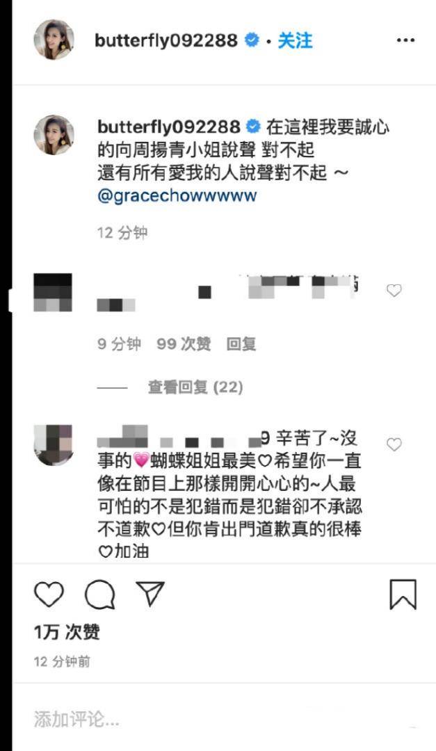Like the post with heart icon

[49, 595]
